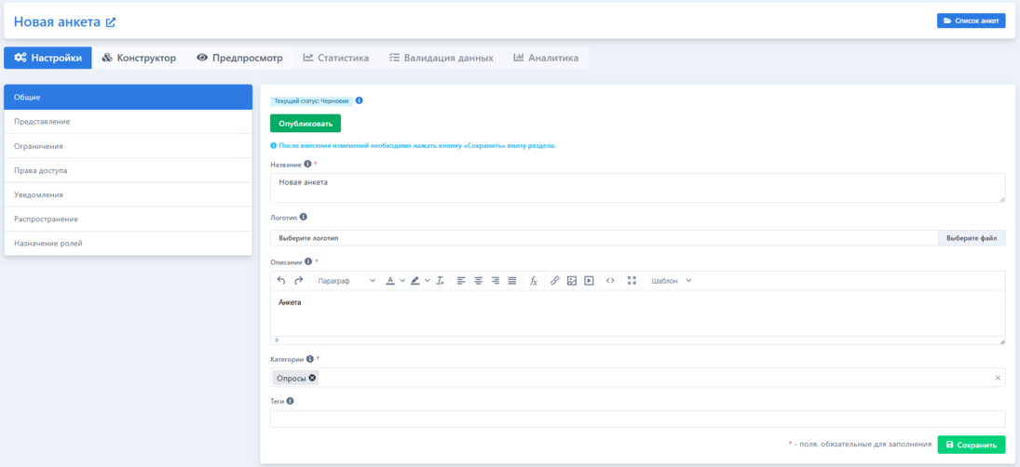Insert a link via the editor toolbar
The image size is (1020, 467).
point(555,281)
